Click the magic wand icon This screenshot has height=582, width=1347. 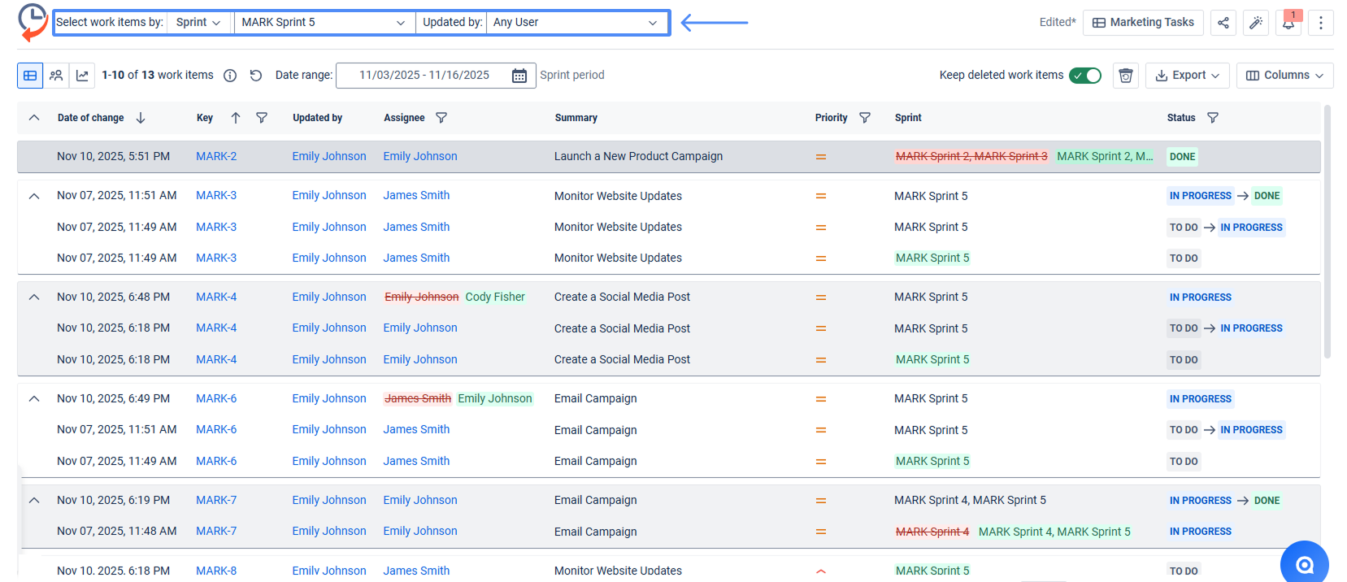pyautogui.click(x=1256, y=23)
